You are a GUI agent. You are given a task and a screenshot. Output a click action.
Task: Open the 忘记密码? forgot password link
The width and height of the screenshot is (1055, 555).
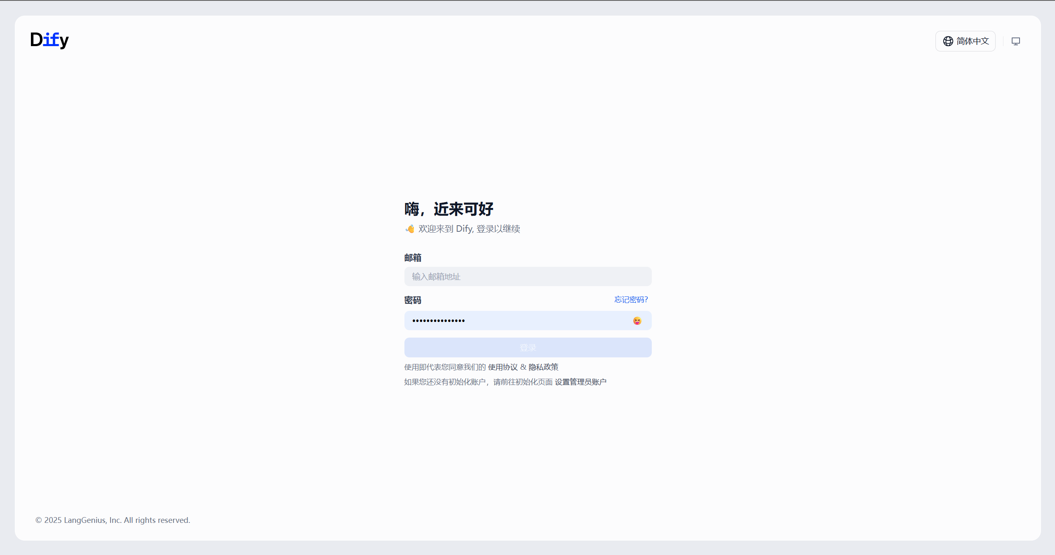pos(631,300)
